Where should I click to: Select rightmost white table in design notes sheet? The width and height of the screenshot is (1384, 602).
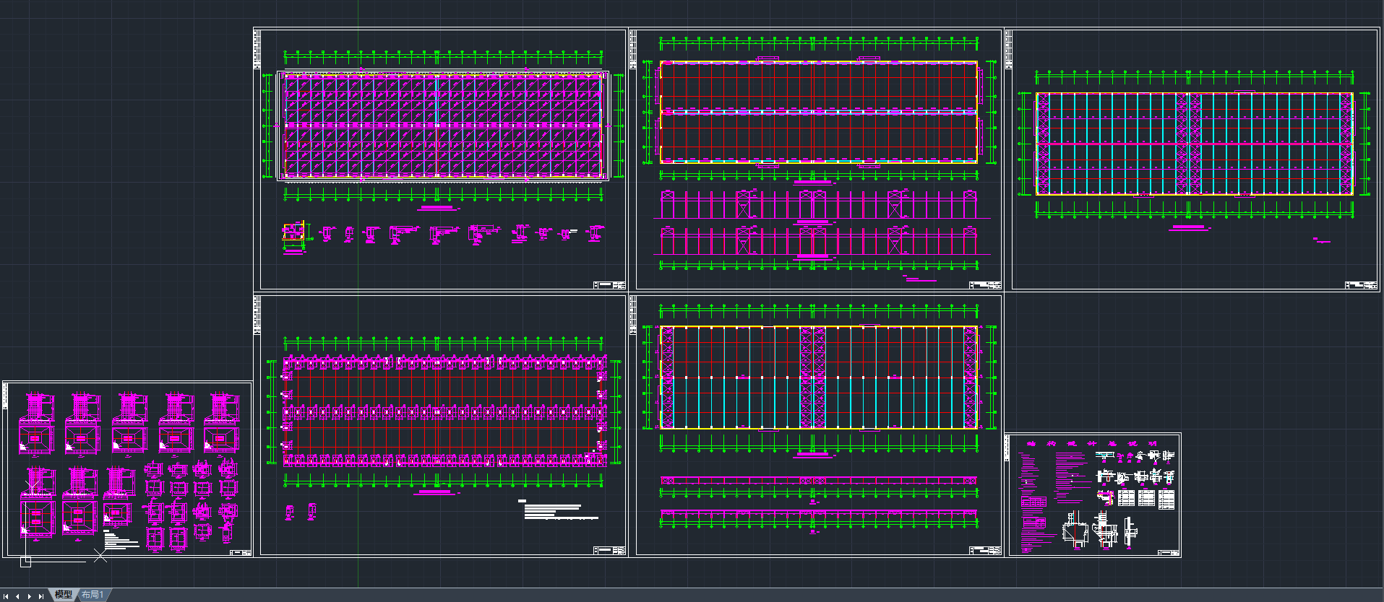(x=1166, y=499)
